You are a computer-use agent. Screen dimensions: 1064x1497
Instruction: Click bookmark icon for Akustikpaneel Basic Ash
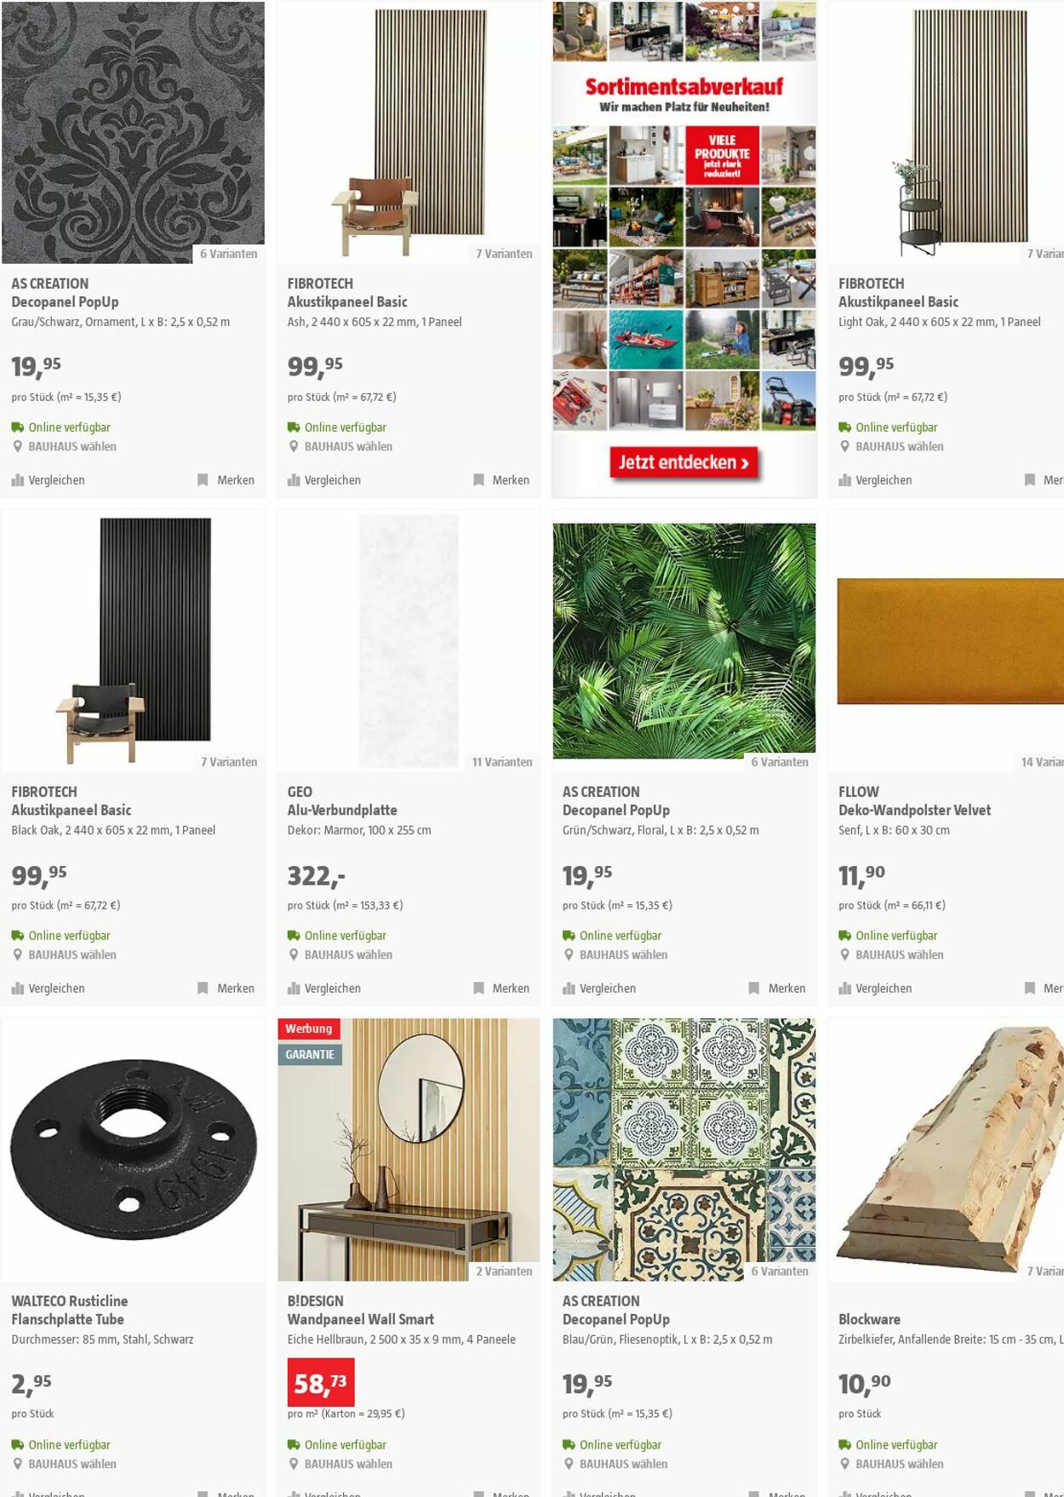point(478,480)
